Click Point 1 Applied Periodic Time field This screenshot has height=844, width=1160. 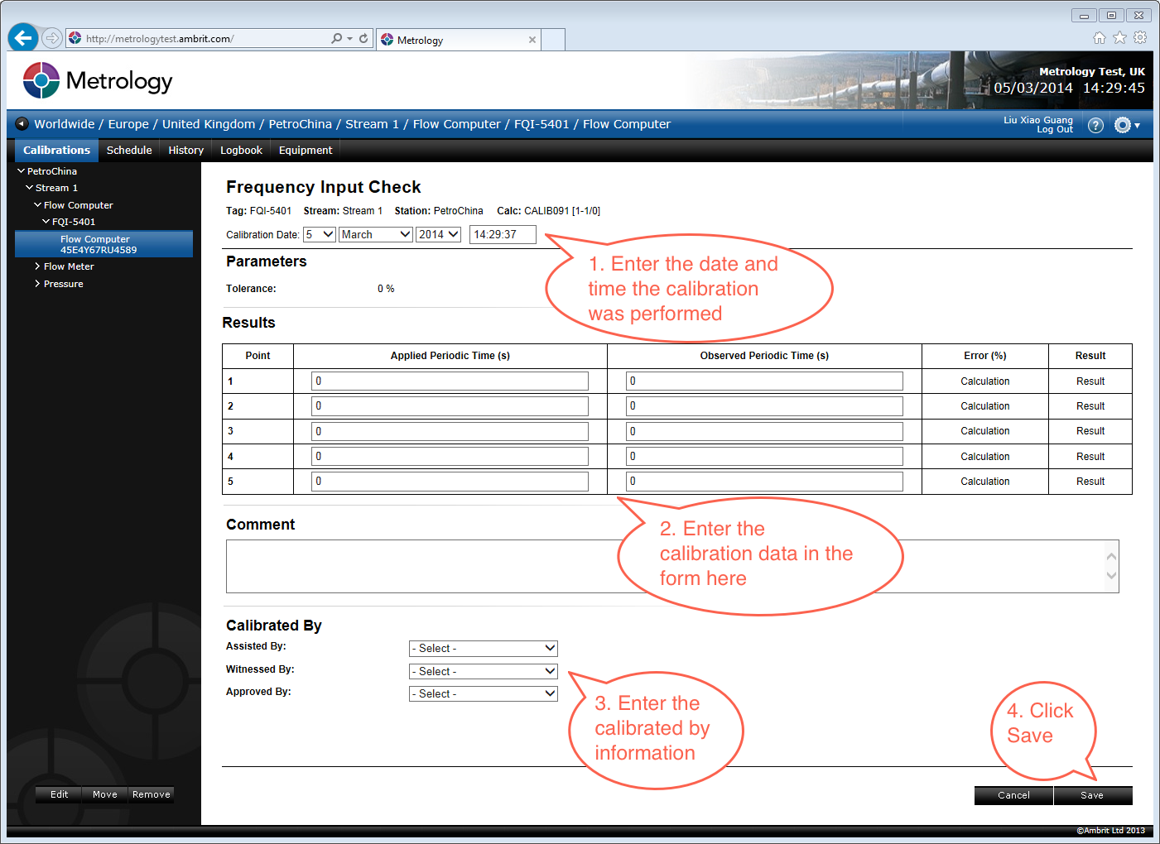pyautogui.click(x=450, y=381)
